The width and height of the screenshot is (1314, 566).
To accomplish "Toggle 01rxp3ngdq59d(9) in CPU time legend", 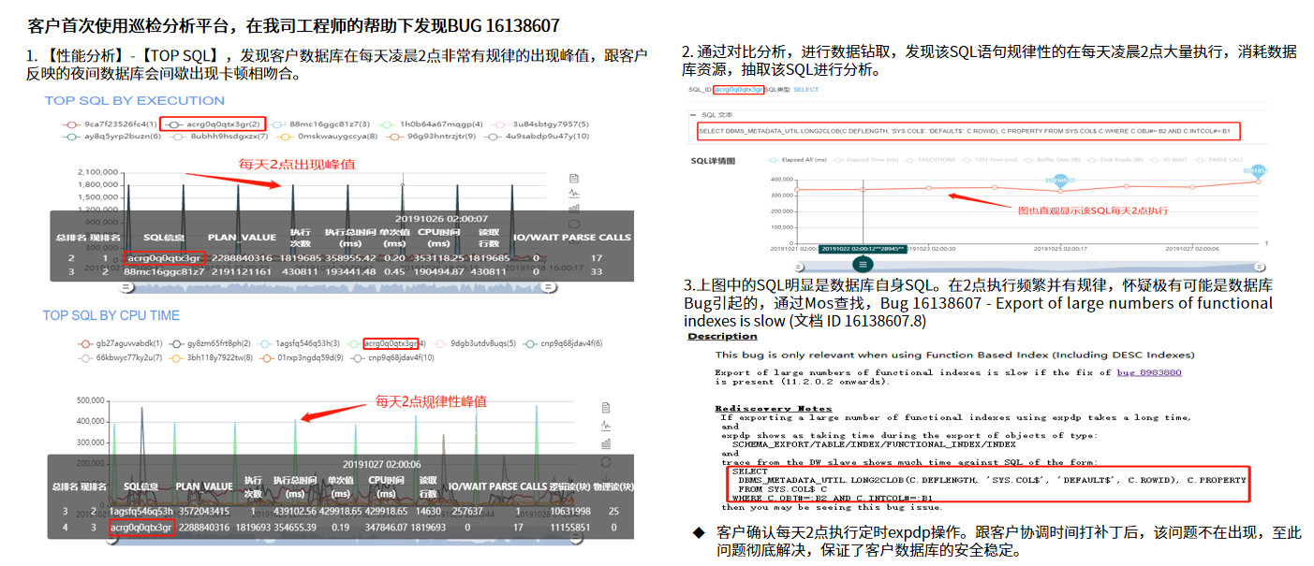I will coord(302,357).
